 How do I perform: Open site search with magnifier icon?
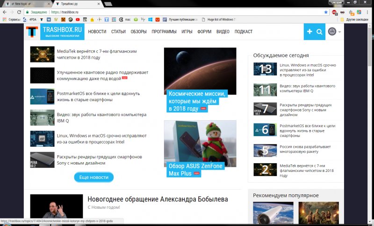coord(319,32)
